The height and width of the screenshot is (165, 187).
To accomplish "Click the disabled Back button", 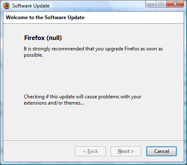I will point(90,151).
